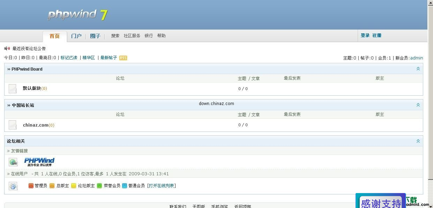Open the RSS feed icon
The image size is (433, 208).
pos(123,58)
